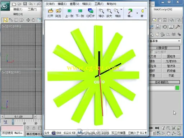This screenshot has height=138, width=184.
Task: Open 文件(F) menu in image viewer
Action: click(x=50, y=4)
